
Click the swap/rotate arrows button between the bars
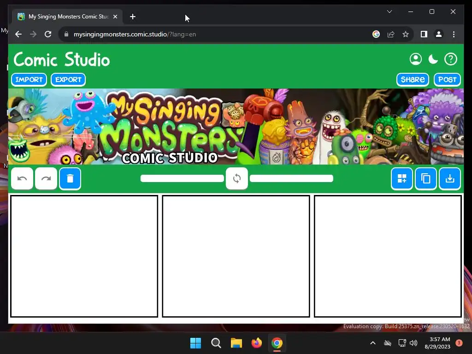click(237, 178)
